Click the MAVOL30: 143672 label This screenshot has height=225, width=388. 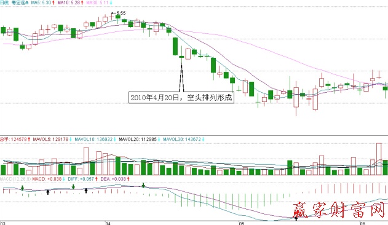[184, 140]
